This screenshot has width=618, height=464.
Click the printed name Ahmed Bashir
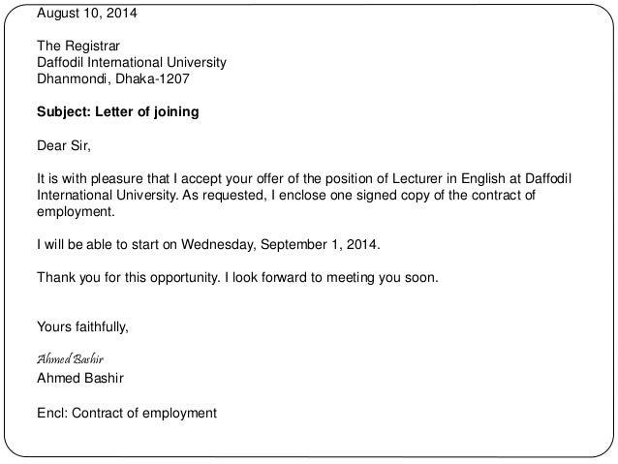[x=79, y=377]
